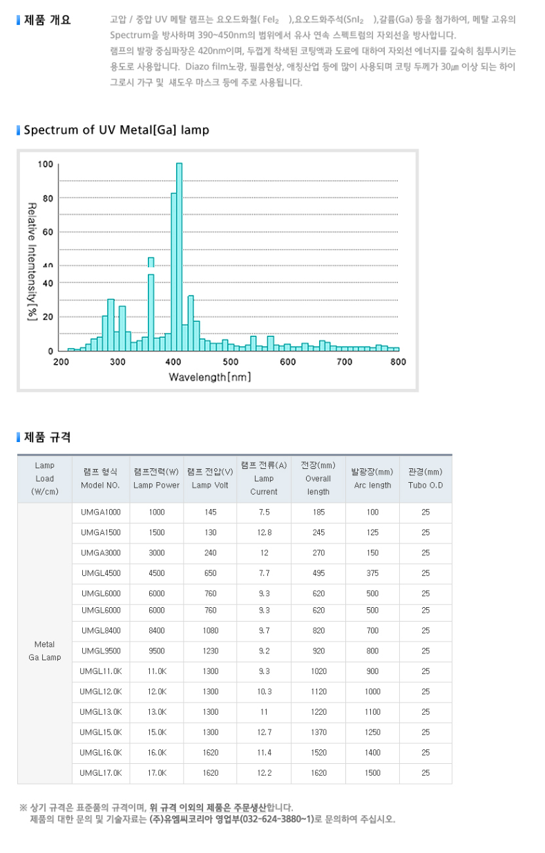
Task: Select the Lamp Volt column header
Action: pyautogui.click(x=210, y=479)
